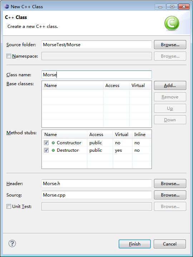193x257 pixels.
Task: Uncheck the Constructor method stub
Action: (x=46, y=142)
